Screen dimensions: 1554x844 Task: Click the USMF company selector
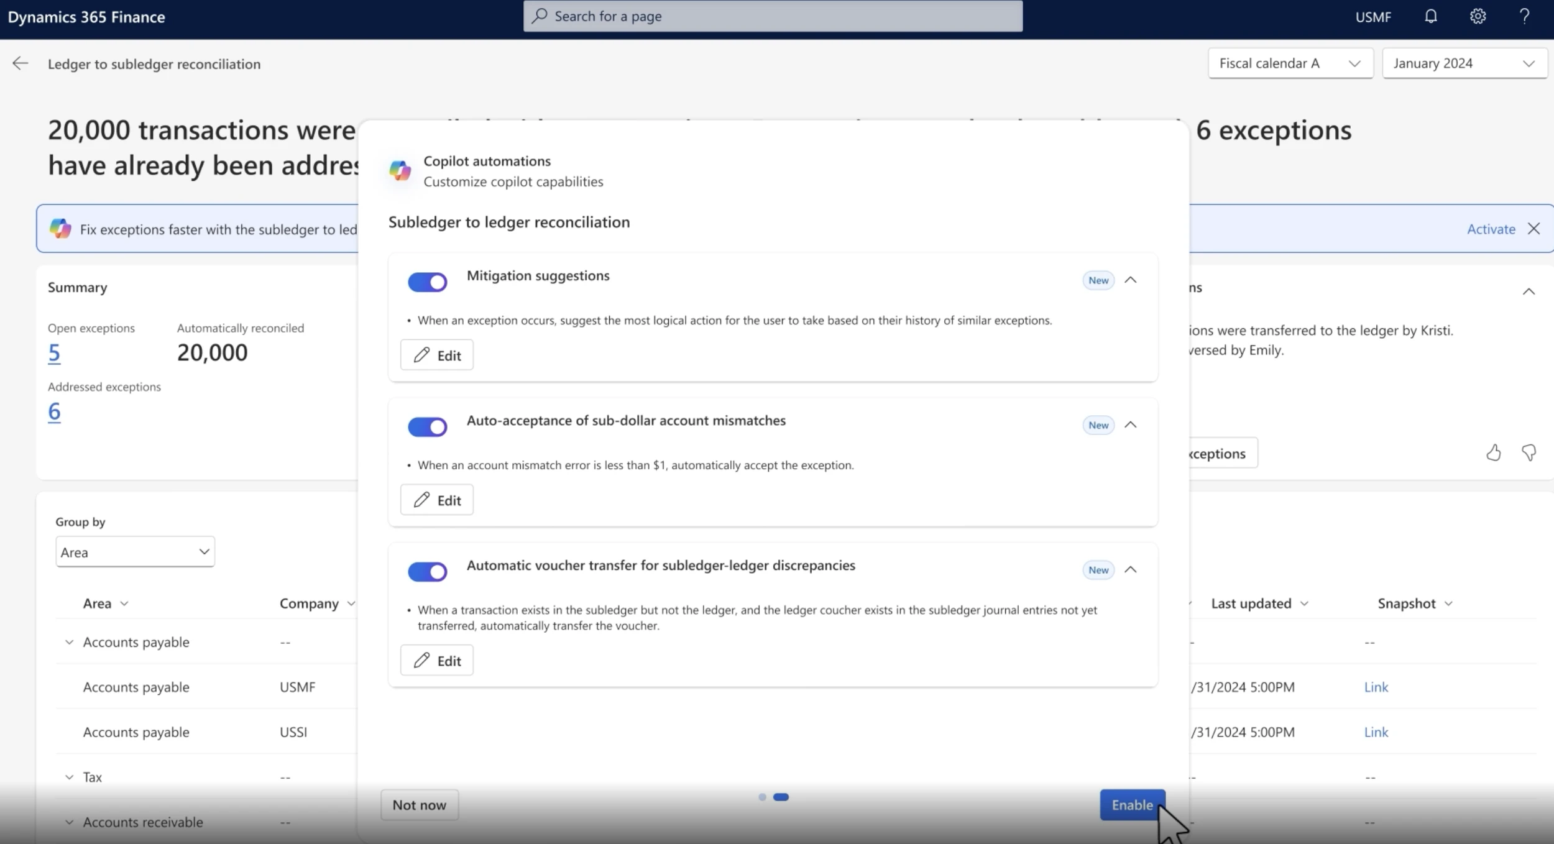coord(1373,17)
